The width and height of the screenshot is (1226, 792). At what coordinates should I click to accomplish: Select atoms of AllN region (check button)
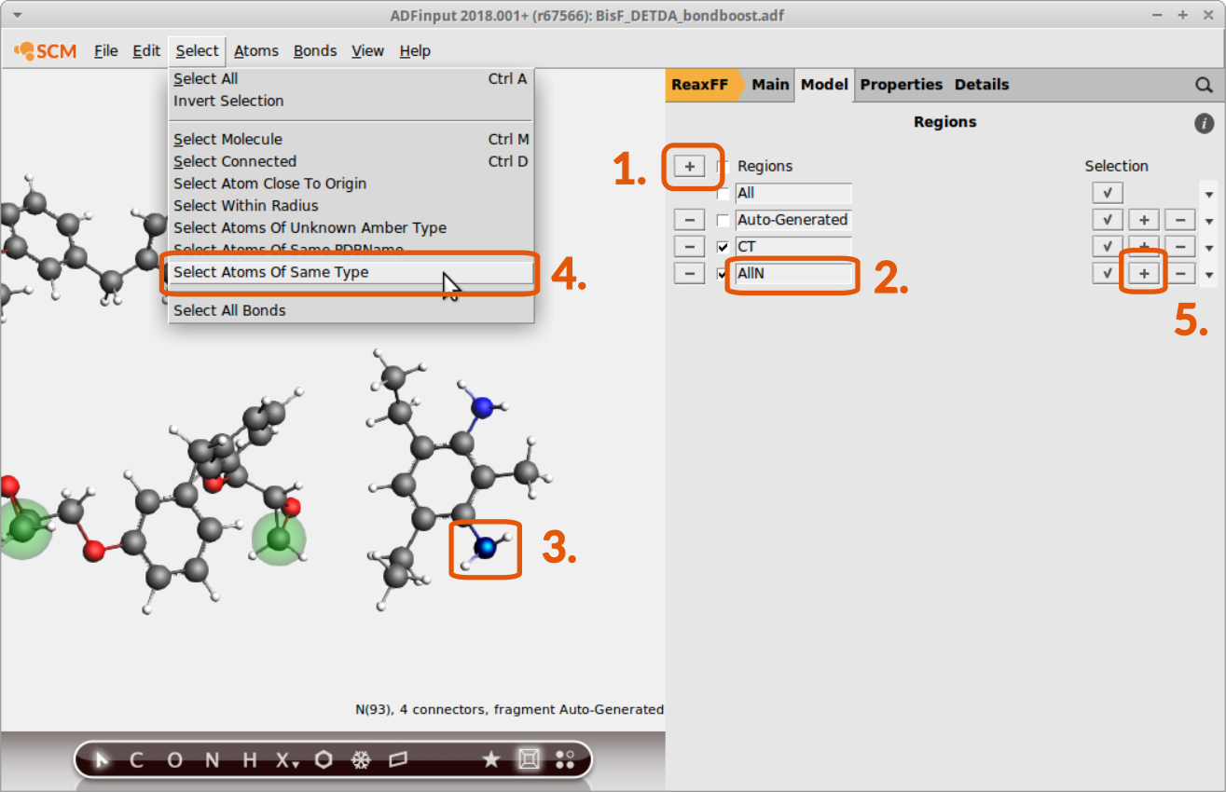(1108, 274)
